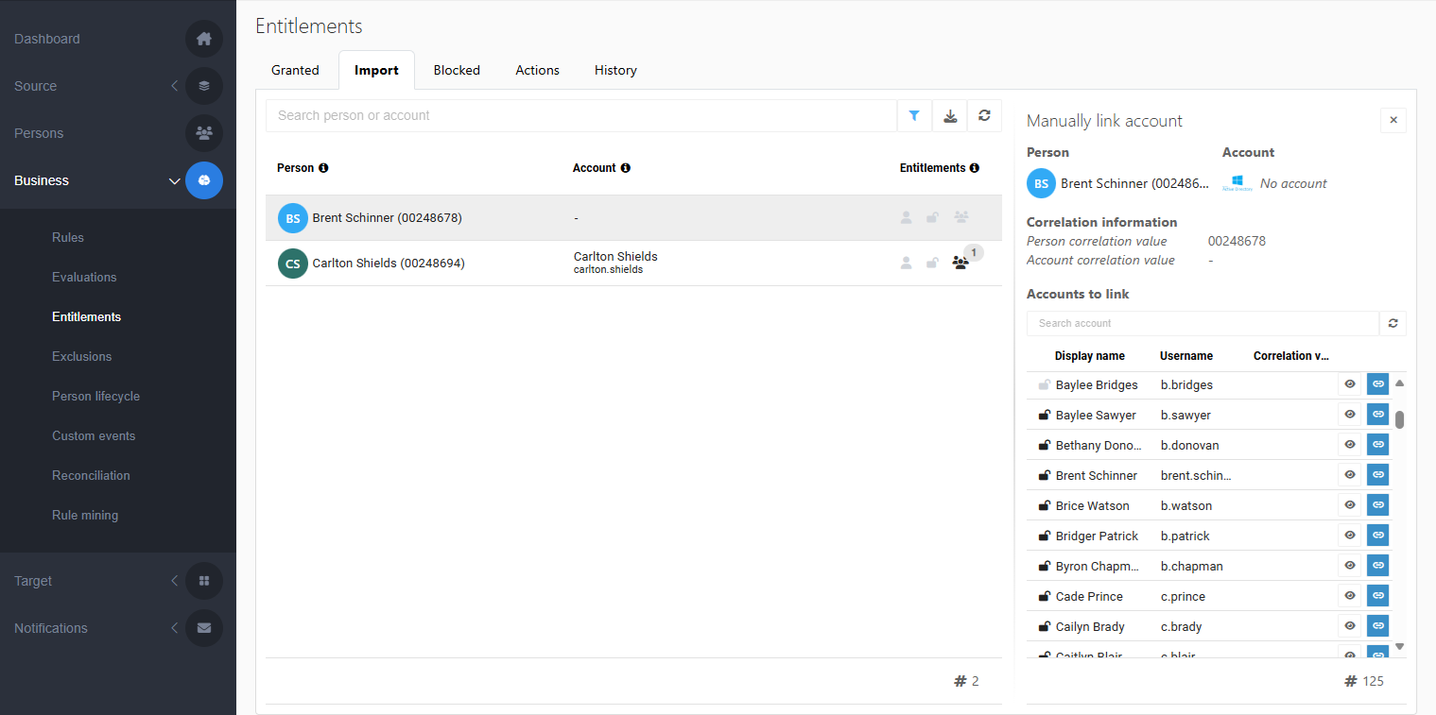The height and width of the screenshot is (715, 1436).
Task: Click group entitlements icon for Carlton Shields
Action: tap(960, 264)
